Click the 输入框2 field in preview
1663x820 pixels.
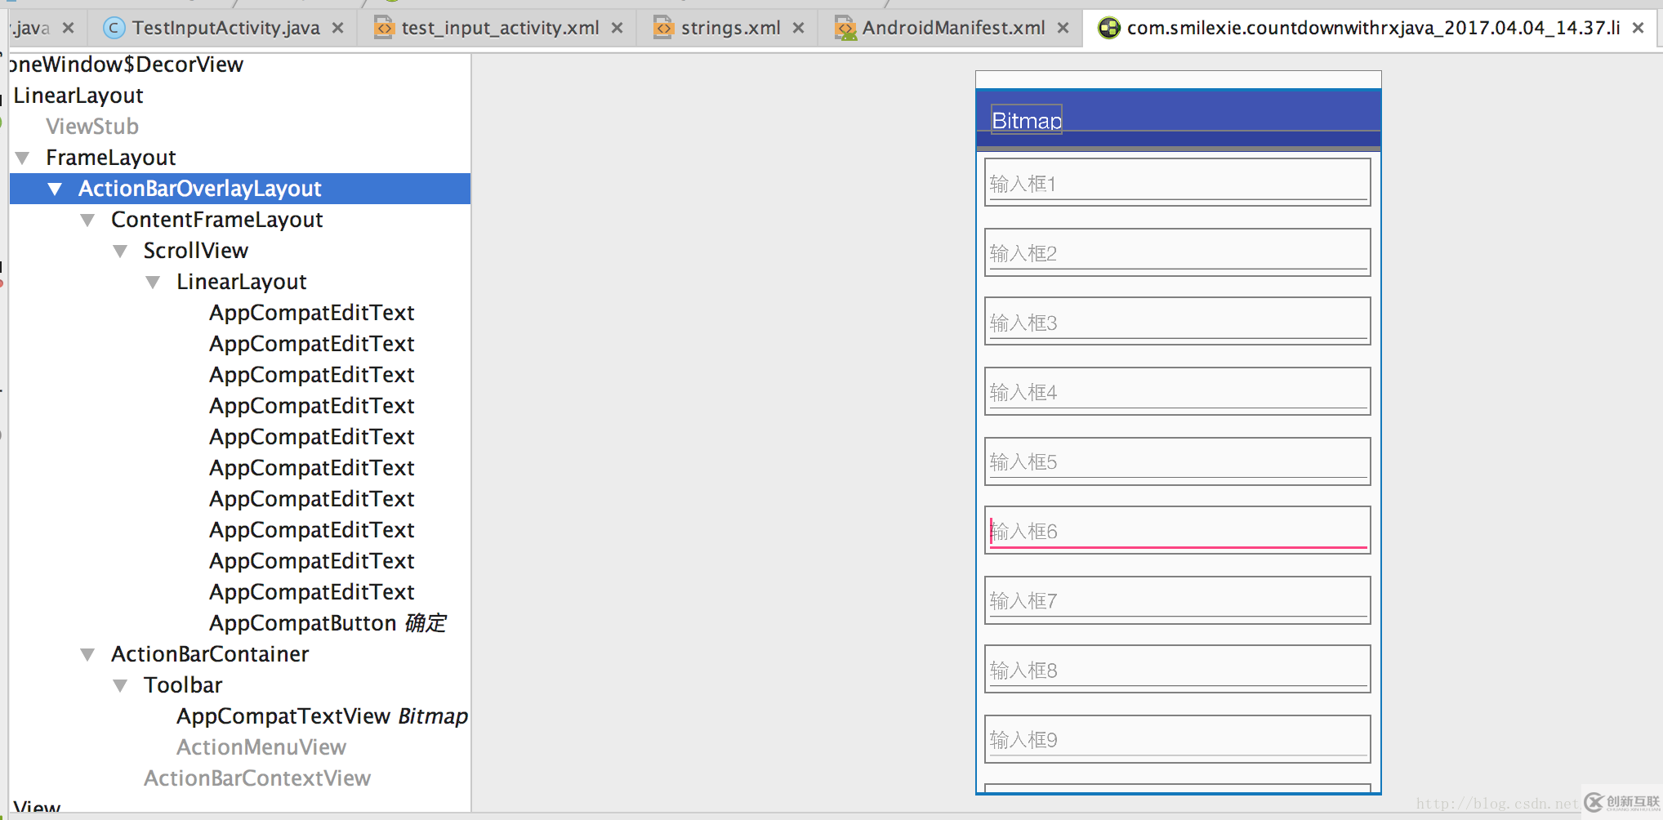[x=1177, y=252]
